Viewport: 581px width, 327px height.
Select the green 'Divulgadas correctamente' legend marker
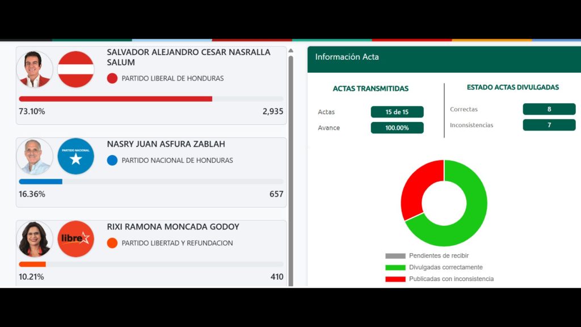pyautogui.click(x=394, y=267)
